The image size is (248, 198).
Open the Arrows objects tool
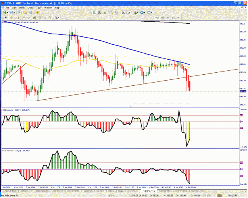point(56,18)
